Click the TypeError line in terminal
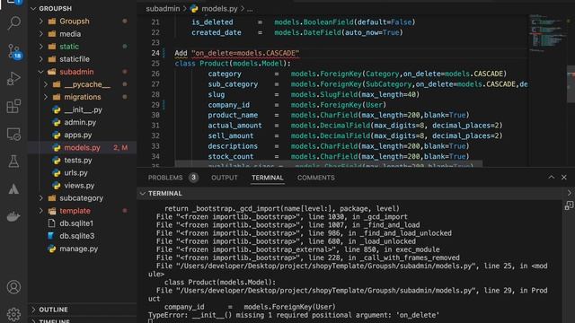The image size is (575, 323). click(294, 315)
